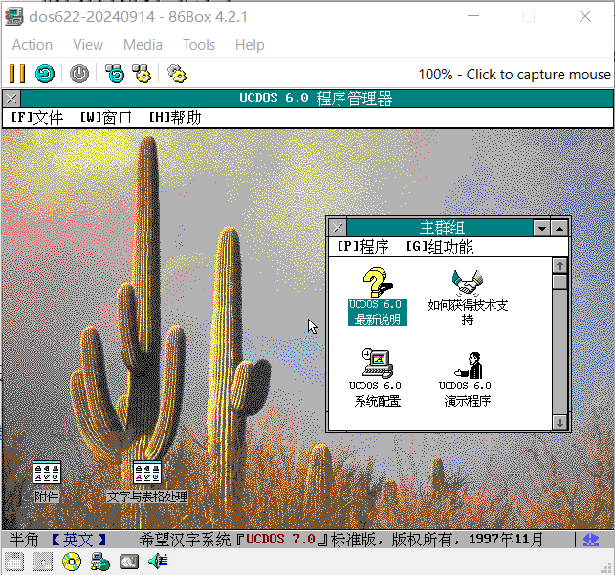Open [P]程序 menu in 主群组 window

[x=363, y=247]
